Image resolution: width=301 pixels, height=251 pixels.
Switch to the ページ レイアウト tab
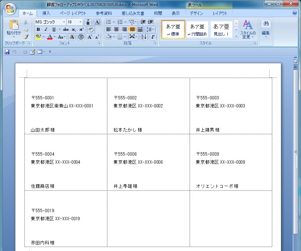[73, 13]
